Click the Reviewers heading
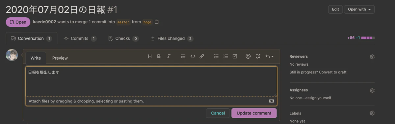This screenshot has height=124, width=395. point(299,56)
